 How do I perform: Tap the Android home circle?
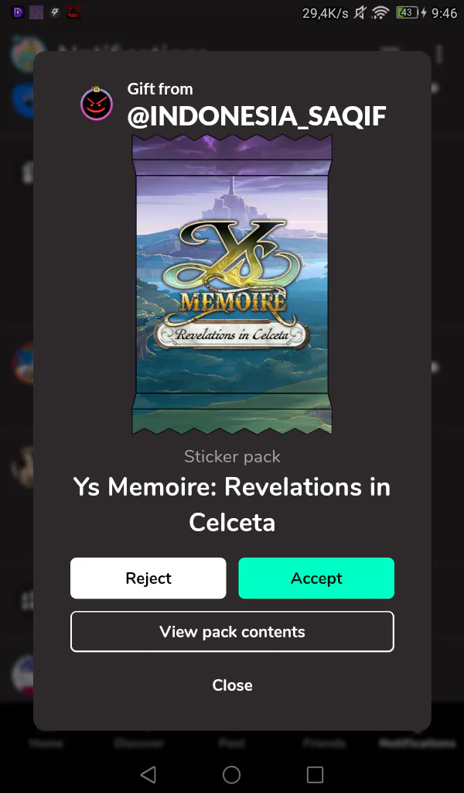coord(232,774)
